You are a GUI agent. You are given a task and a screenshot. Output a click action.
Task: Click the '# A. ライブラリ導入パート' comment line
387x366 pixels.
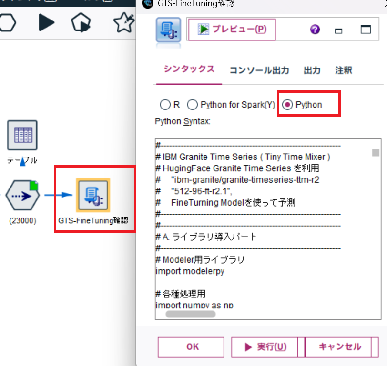pyautogui.click(x=206, y=237)
